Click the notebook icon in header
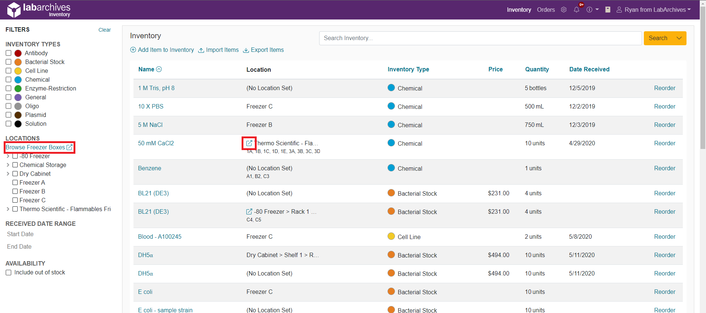706x313 pixels. pos(607,10)
